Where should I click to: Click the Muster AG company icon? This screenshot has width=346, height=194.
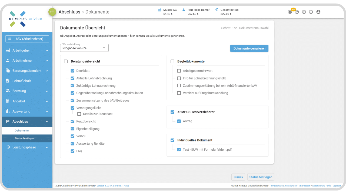(x=159, y=10)
